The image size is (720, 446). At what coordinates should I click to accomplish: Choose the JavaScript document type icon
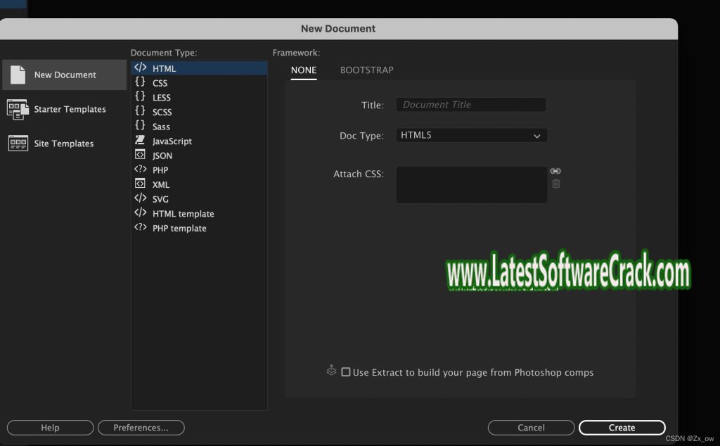point(141,141)
